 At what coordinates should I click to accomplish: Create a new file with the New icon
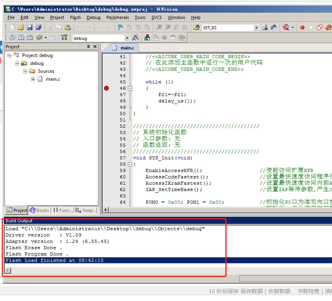pyautogui.click(x=13, y=27)
